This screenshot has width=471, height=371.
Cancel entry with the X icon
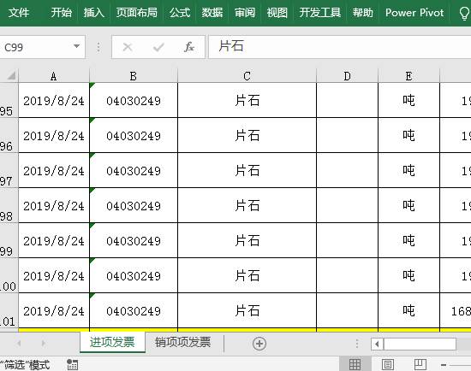pyautogui.click(x=128, y=47)
